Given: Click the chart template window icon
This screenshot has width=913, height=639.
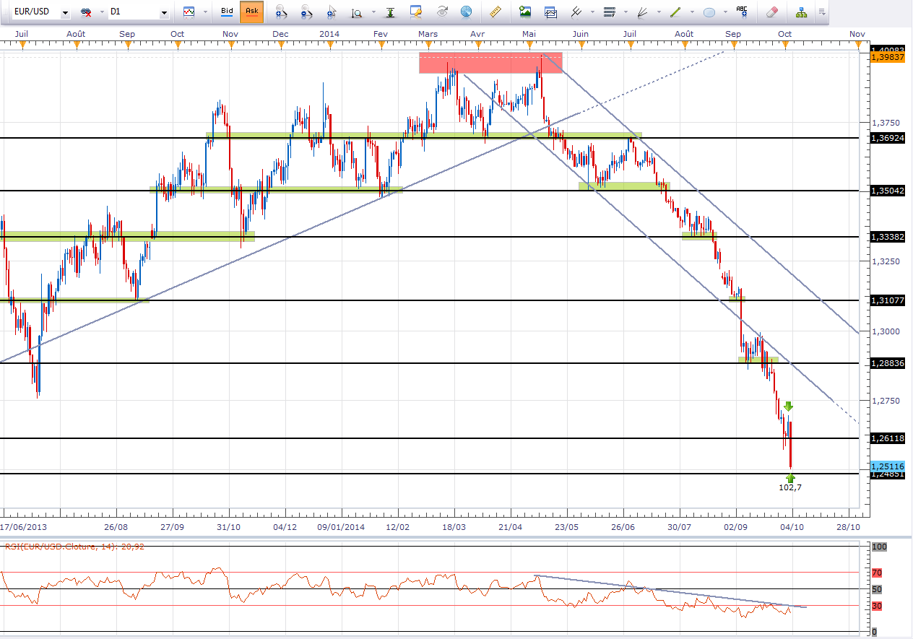Looking at the screenshot, I should coord(551,12).
